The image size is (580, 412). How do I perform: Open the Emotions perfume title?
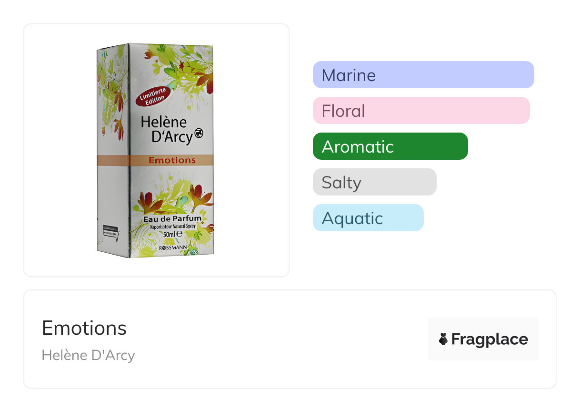[84, 328]
